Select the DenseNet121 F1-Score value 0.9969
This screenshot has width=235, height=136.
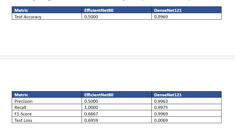pos(161,114)
